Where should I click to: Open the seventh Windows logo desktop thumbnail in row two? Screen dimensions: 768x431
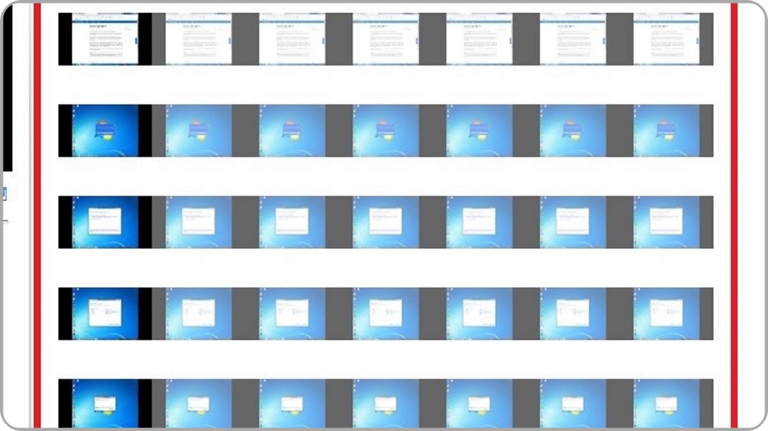pyautogui.click(x=666, y=130)
